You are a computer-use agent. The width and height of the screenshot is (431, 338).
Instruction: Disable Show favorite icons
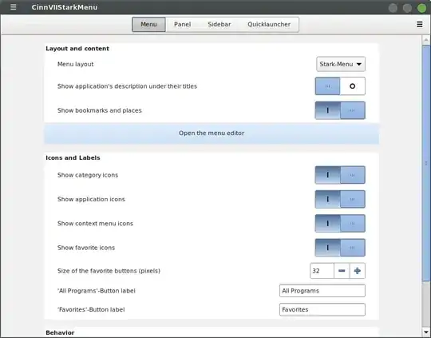pyautogui.click(x=340, y=248)
